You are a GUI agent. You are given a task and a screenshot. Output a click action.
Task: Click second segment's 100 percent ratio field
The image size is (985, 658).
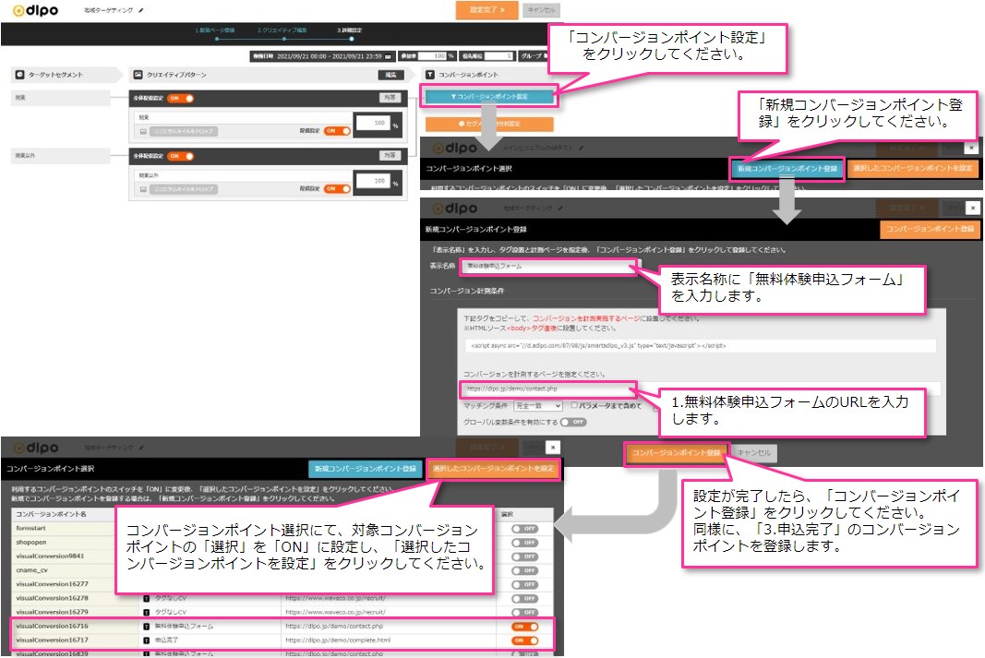373,180
